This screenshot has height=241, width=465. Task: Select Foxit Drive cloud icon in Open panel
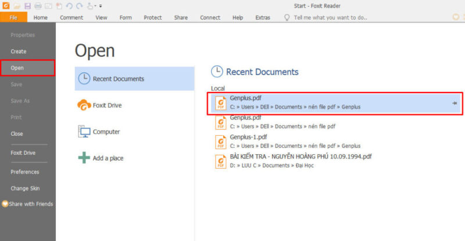[x=84, y=105]
